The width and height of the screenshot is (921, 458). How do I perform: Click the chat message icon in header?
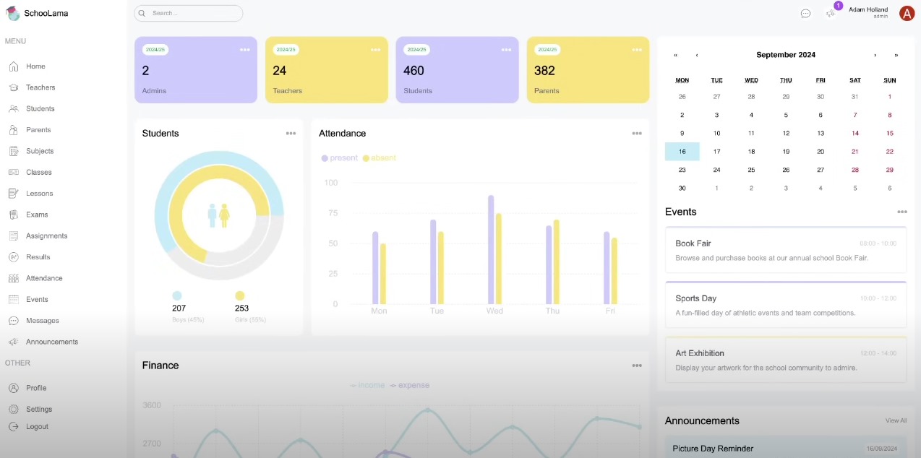pyautogui.click(x=805, y=14)
